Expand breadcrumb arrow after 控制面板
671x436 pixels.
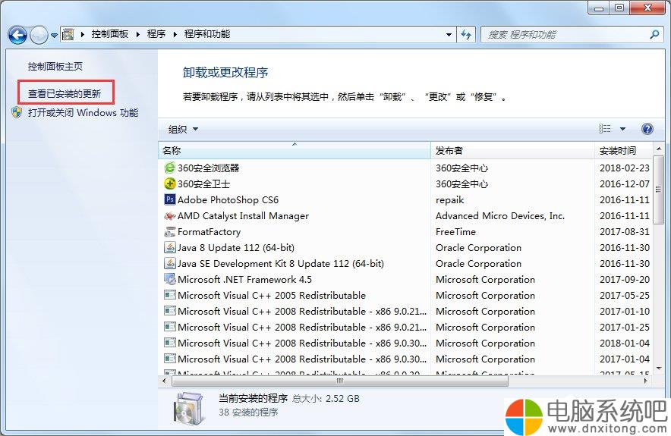pyautogui.click(x=138, y=34)
